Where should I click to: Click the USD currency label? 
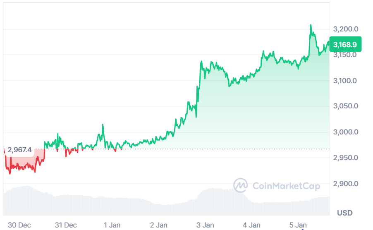pos(345,213)
